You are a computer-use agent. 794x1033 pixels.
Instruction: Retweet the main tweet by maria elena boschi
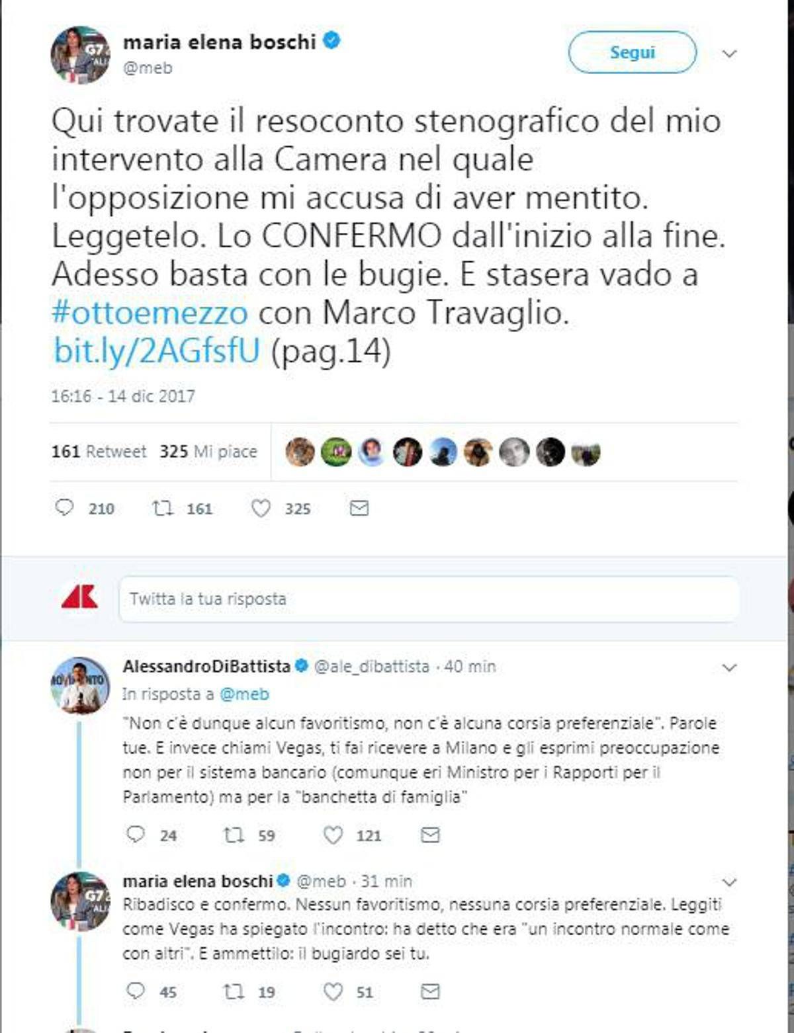click(162, 508)
